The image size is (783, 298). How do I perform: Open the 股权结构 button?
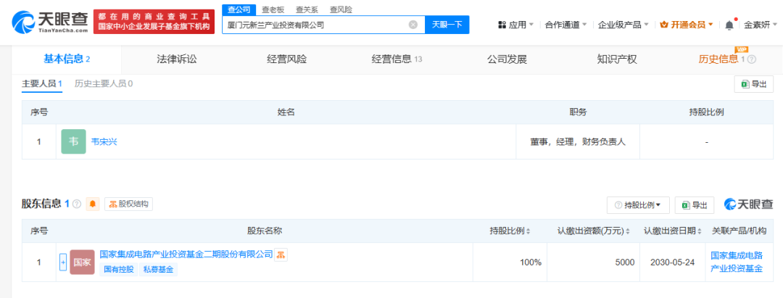pyautogui.click(x=129, y=204)
